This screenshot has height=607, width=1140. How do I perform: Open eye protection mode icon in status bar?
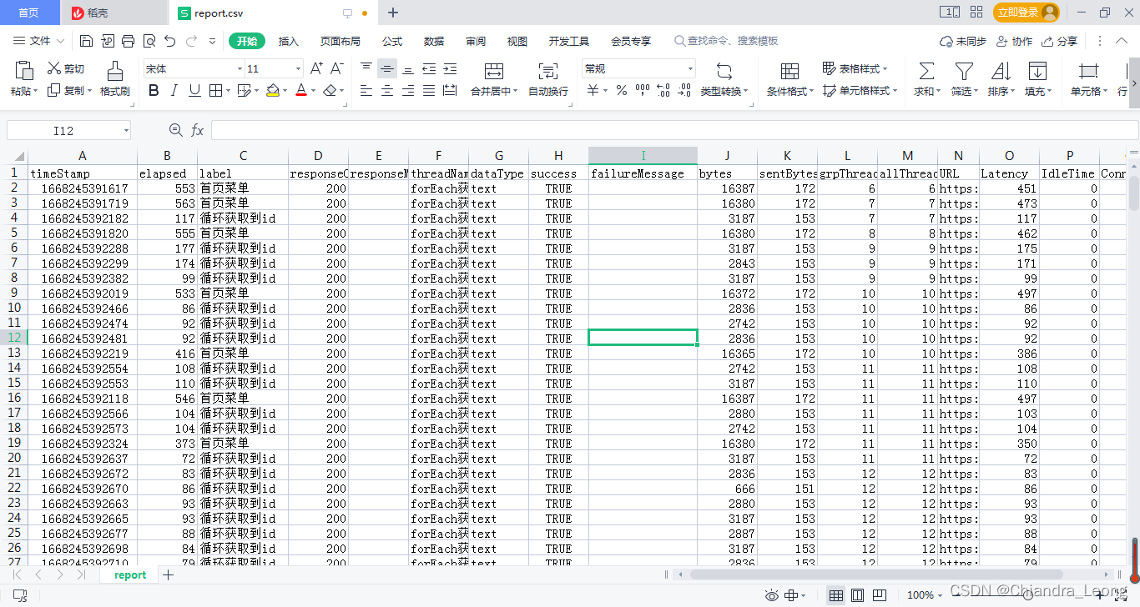pos(772,595)
